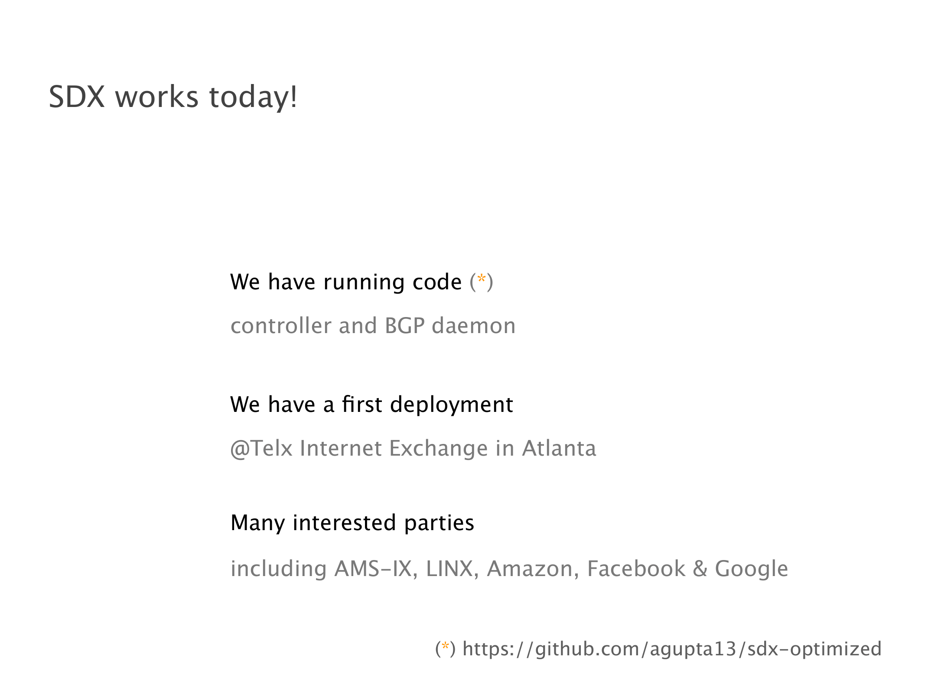The width and height of the screenshot is (925, 693).
Task: Click the word "Amazon" in the parties list
Action: pyautogui.click(x=530, y=569)
